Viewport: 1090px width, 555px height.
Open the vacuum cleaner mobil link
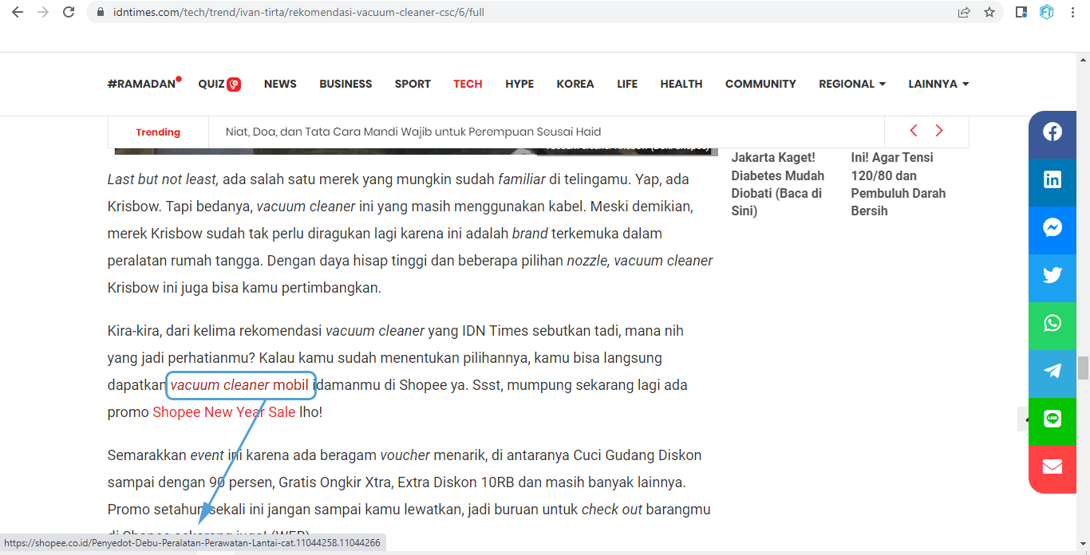coord(239,385)
